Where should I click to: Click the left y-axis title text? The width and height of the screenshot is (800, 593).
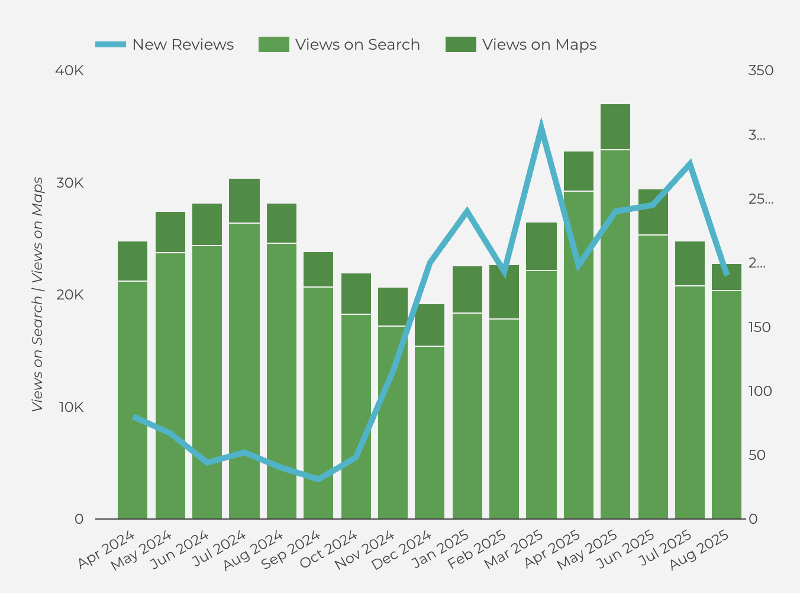point(38,294)
